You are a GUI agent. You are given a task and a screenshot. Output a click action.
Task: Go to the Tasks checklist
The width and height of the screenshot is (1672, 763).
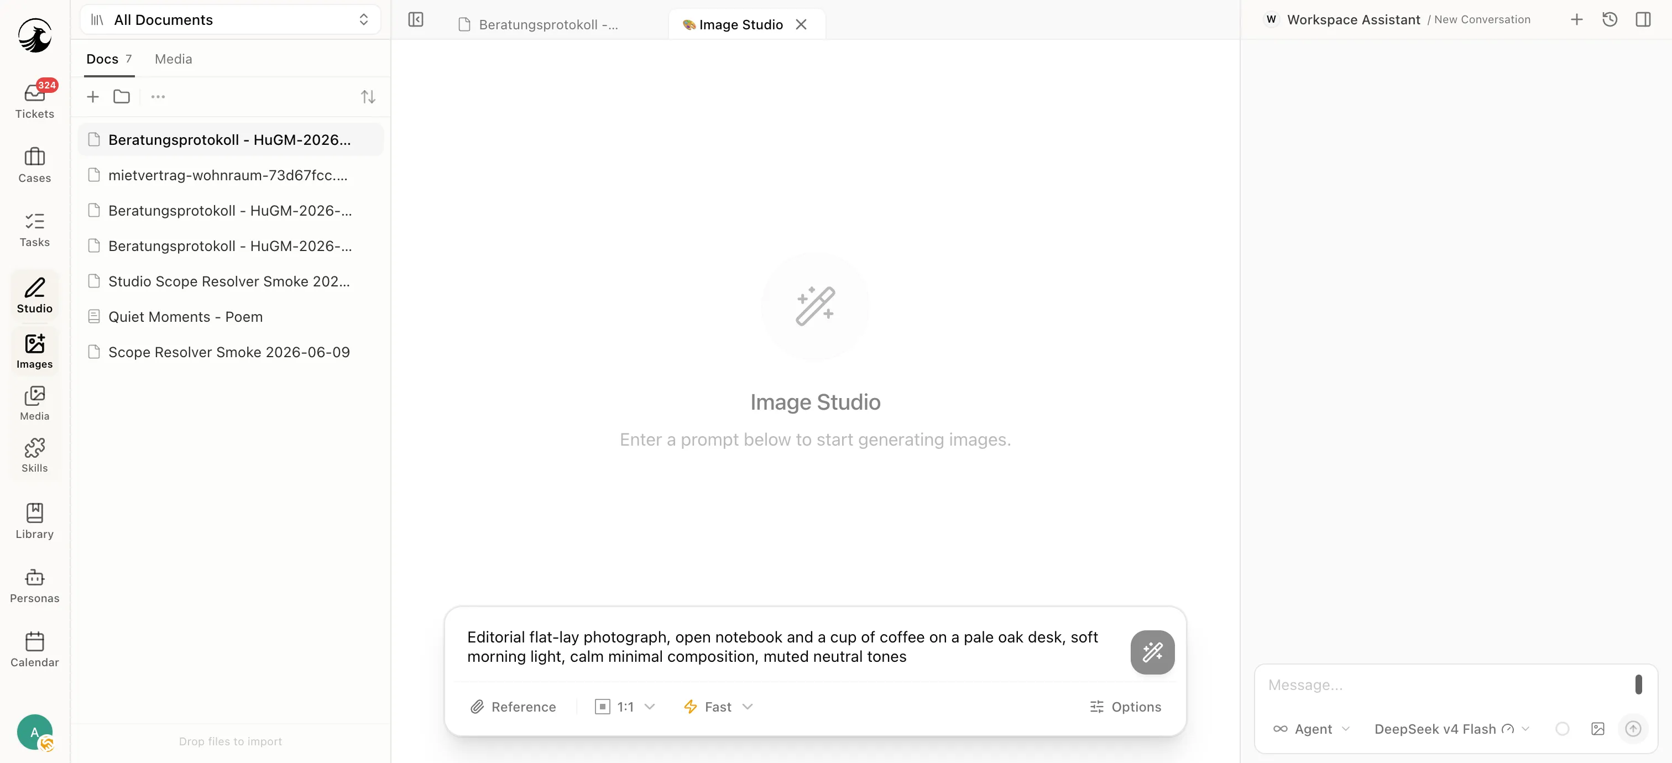pyautogui.click(x=34, y=229)
